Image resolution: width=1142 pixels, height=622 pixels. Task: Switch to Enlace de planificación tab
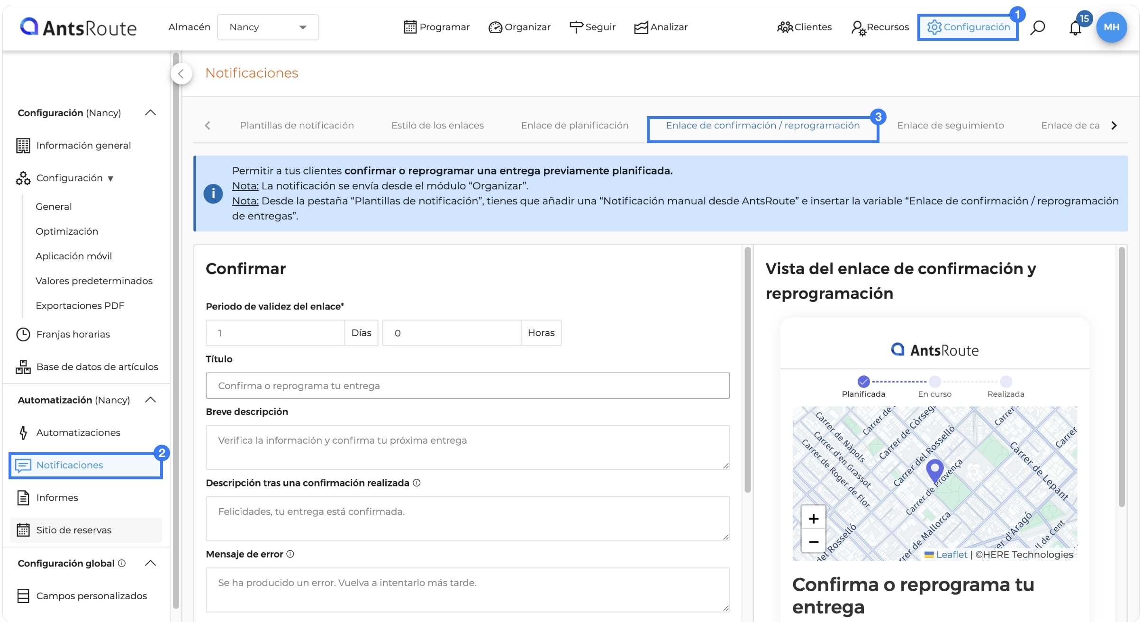coord(575,126)
